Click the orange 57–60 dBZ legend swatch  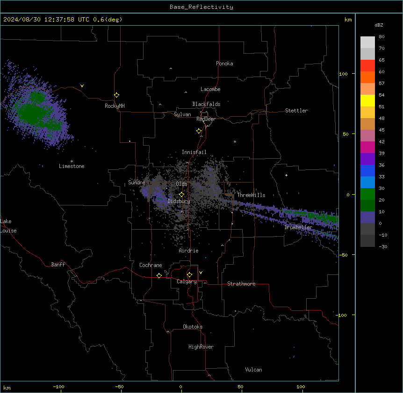367,77
